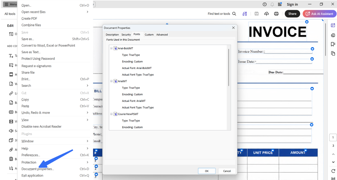337x180 pixels.
Task: Click OK in Document Properties
Action: tap(207, 171)
